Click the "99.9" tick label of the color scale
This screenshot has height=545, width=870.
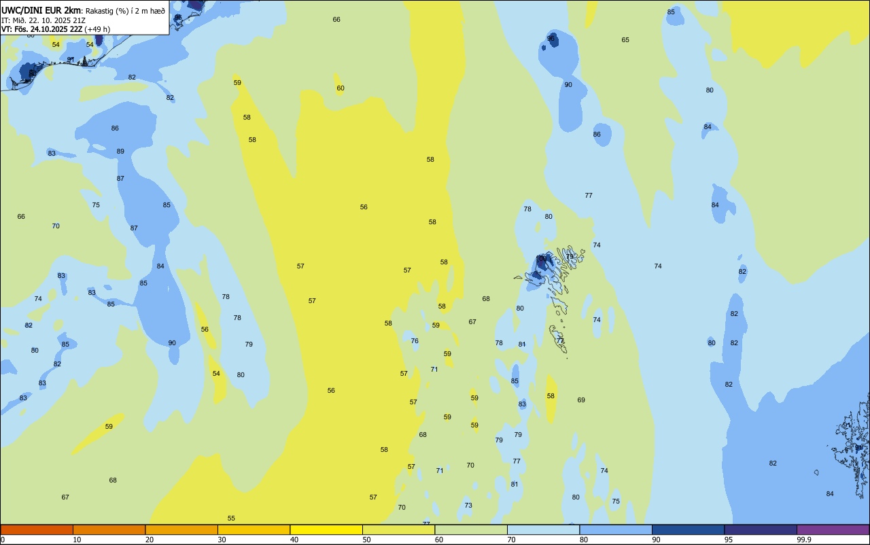click(804, 540)
